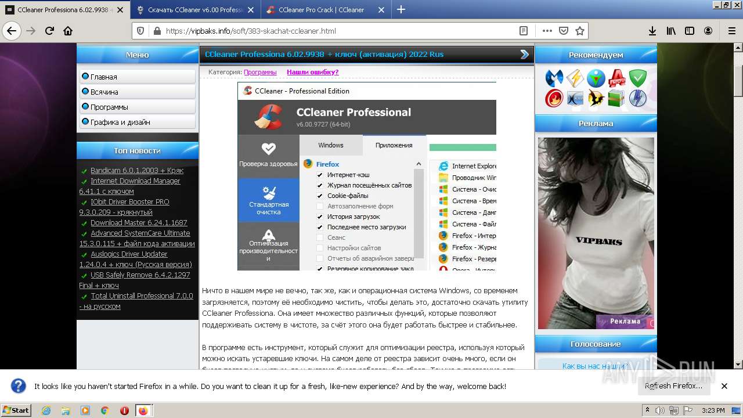The image size is (743, 418).
Task: Click the red Alcohol 120% icon
Action: point(617,78)
